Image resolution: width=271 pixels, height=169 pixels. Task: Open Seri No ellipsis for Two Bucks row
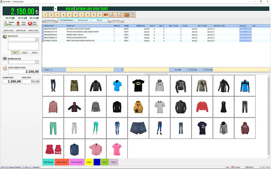pyautogui.click(x=245, y=32)
